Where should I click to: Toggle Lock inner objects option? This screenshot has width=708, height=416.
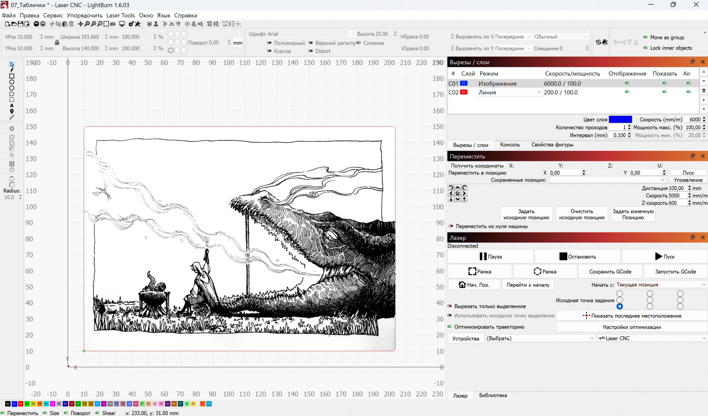(x=668, y=48)
